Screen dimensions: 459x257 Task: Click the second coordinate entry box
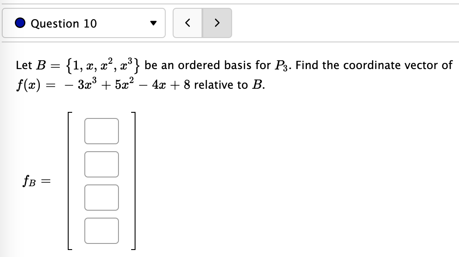tap(101, 164)
